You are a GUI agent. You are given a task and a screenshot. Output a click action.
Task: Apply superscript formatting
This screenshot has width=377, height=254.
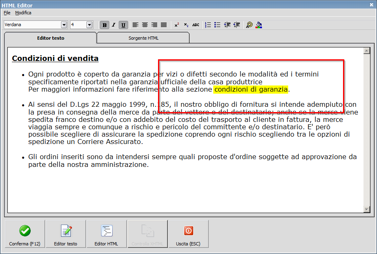[177, 25]
